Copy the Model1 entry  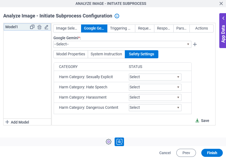tap(32, 27)
